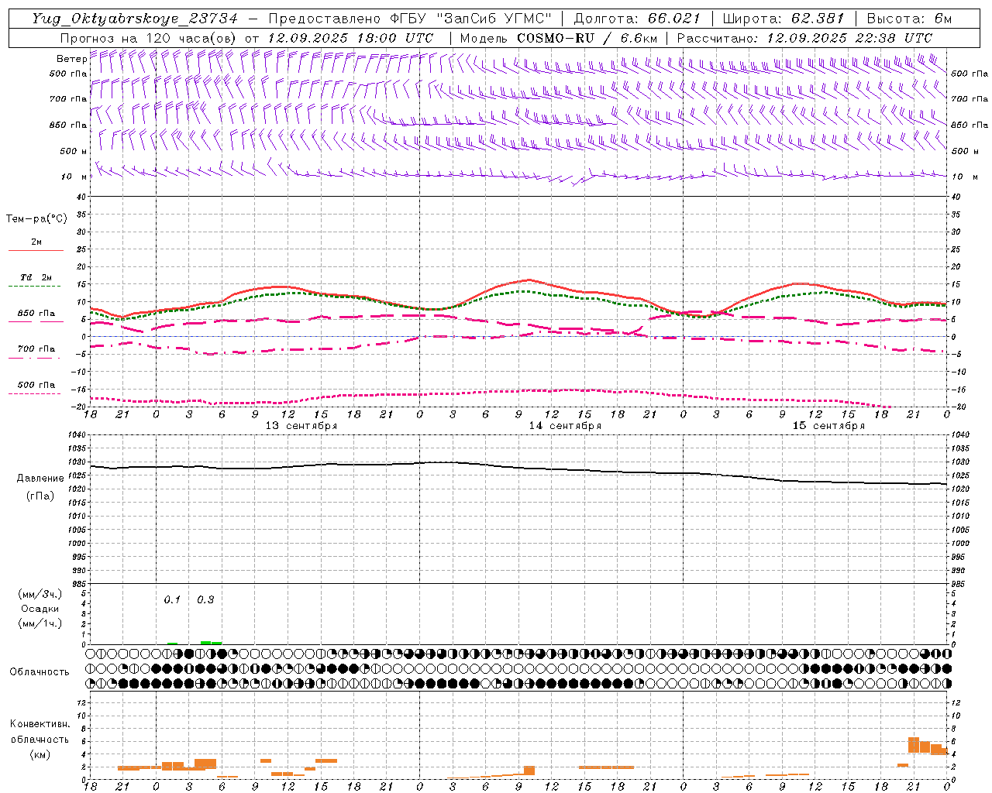Screen dimensions: 992x793
Task: Click the Ветер wind panel label
Action: click(x=71, y=59)
